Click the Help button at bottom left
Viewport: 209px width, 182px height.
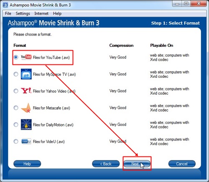[27, 164]
